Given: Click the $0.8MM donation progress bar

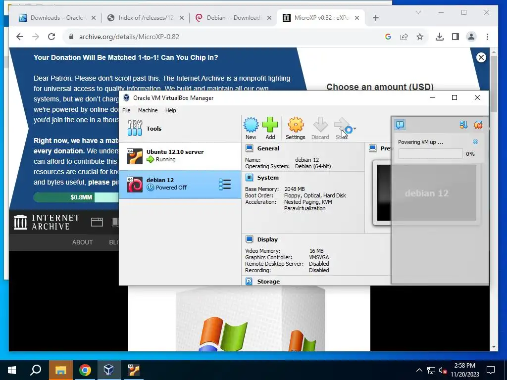Looking at the screenshot, I should coord(76,197).
